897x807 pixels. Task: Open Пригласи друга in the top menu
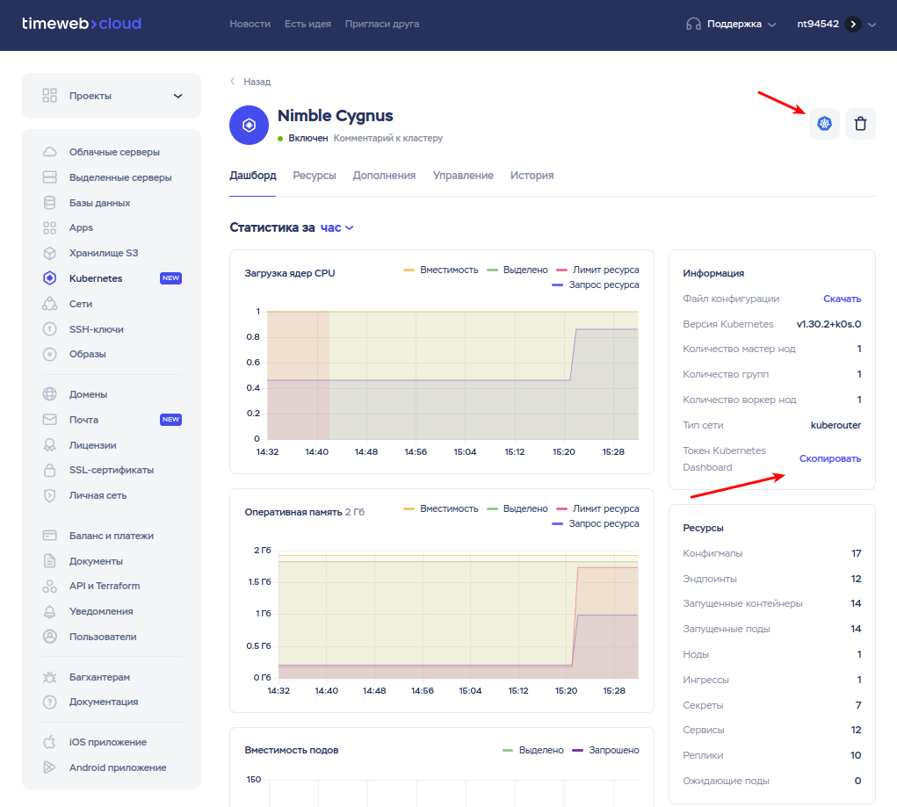(381, 24)
